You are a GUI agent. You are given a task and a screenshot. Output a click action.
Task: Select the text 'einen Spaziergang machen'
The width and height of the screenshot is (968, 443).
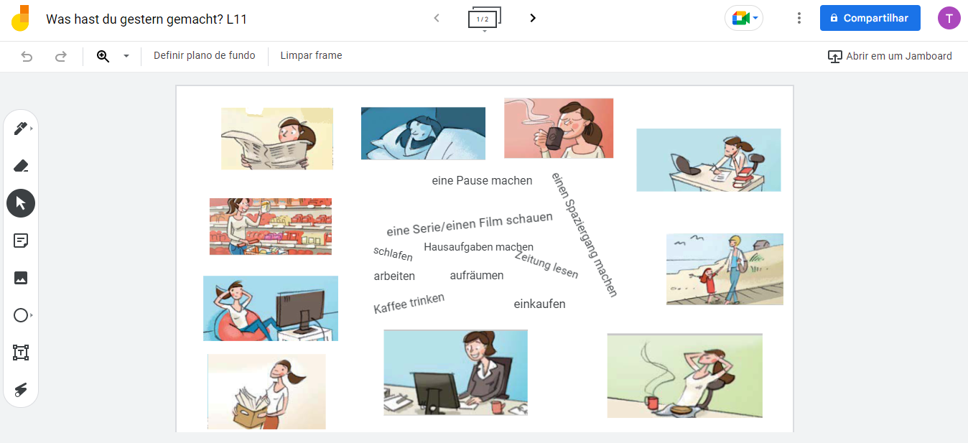point(585,234)
